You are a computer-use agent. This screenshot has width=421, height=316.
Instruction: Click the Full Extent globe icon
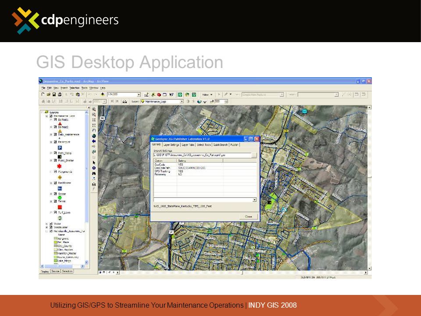[94, 136]
